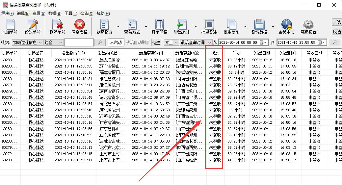
Task: Expand the 批量复制 dropdown arrow
Action: coord(245,27)
